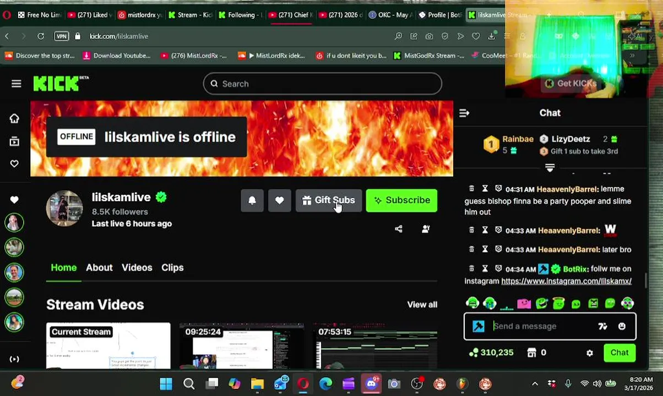Switch to '(271) Chief K' browser tab

click(x=292, y=15)
